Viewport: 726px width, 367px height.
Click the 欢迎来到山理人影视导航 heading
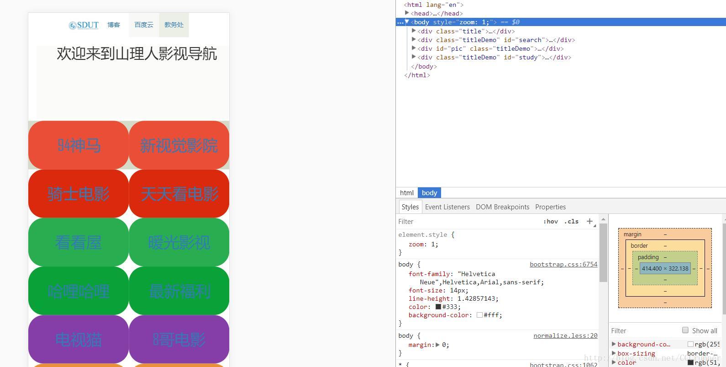pos(137,53)
